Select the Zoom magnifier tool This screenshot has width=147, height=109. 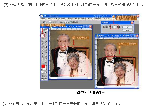pyautogui.click(x=46, y=62)
